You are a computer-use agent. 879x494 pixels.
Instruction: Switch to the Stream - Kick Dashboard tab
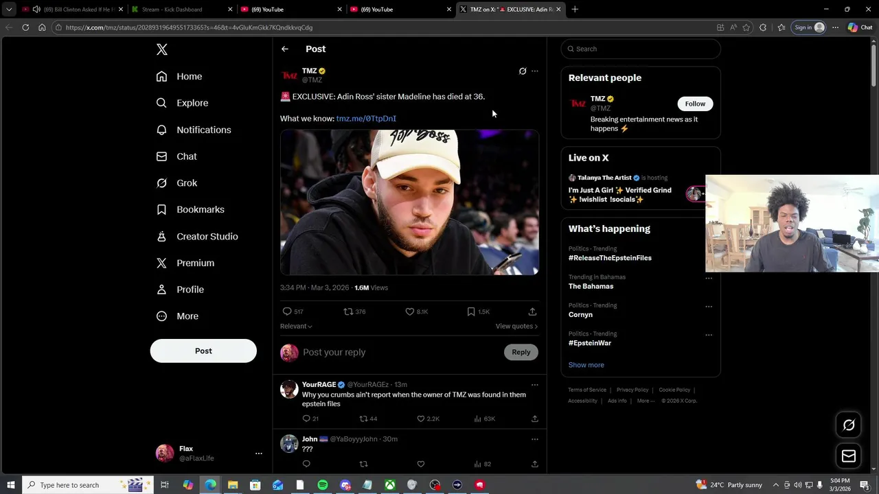pyautogui.click(x=181, y=10)
